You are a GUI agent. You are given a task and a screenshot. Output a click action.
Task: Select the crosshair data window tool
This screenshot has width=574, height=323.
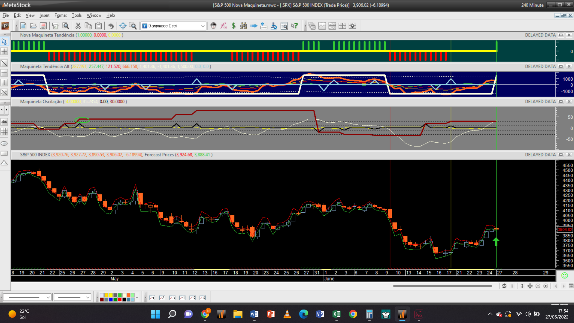click(123, 26)
